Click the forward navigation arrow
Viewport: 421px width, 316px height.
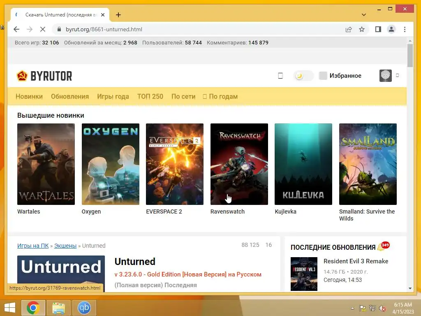click(30, 29)
